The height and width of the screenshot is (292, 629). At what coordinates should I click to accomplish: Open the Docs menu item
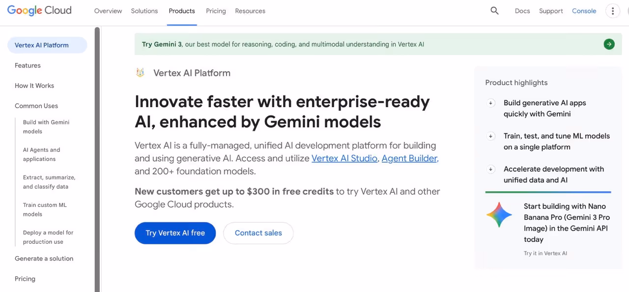[x=522, y=10]
